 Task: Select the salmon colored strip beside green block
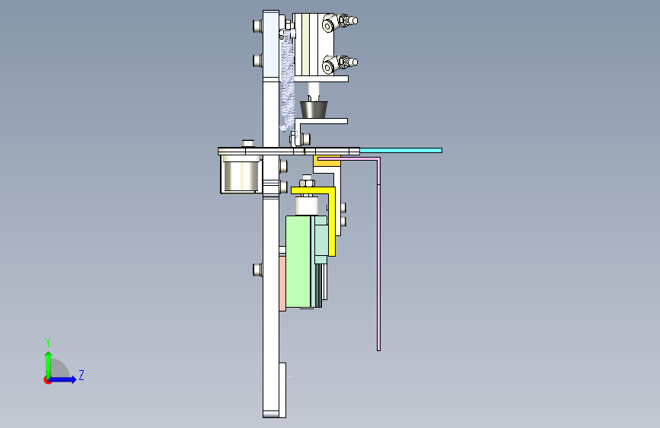coord(282,284)
